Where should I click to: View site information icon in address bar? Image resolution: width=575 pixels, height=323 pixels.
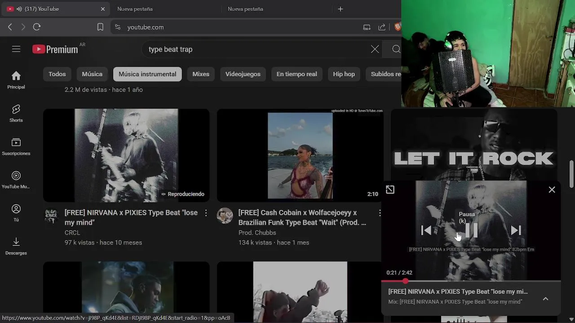click(118, 27)
